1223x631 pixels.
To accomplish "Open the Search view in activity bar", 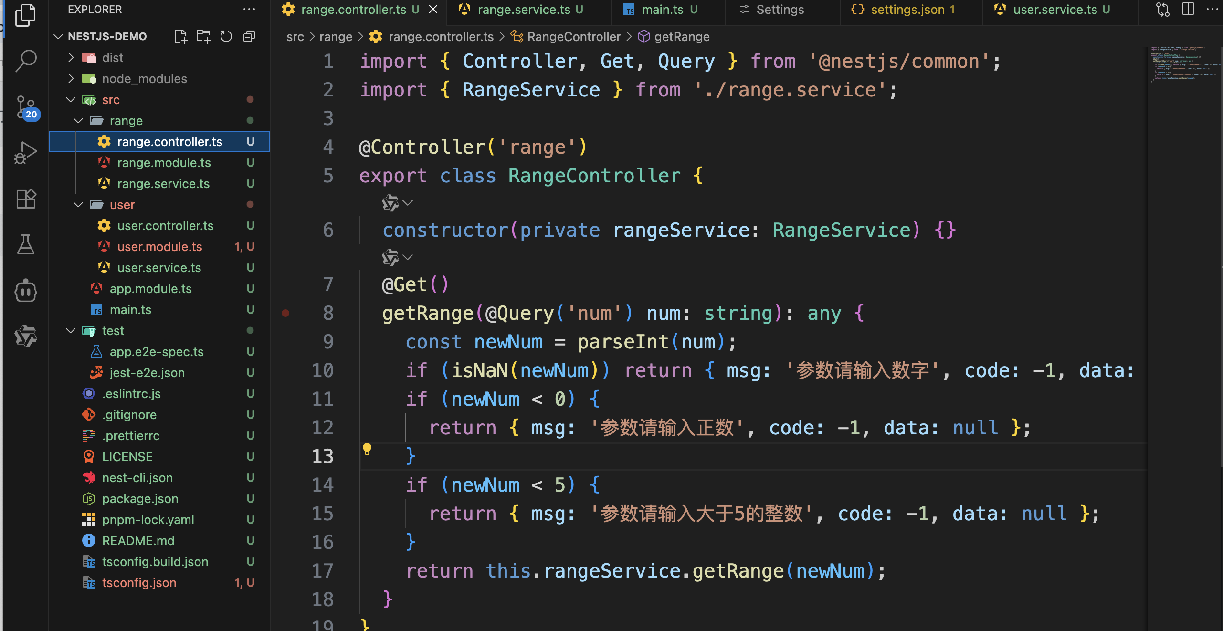I will coord(26,61).
